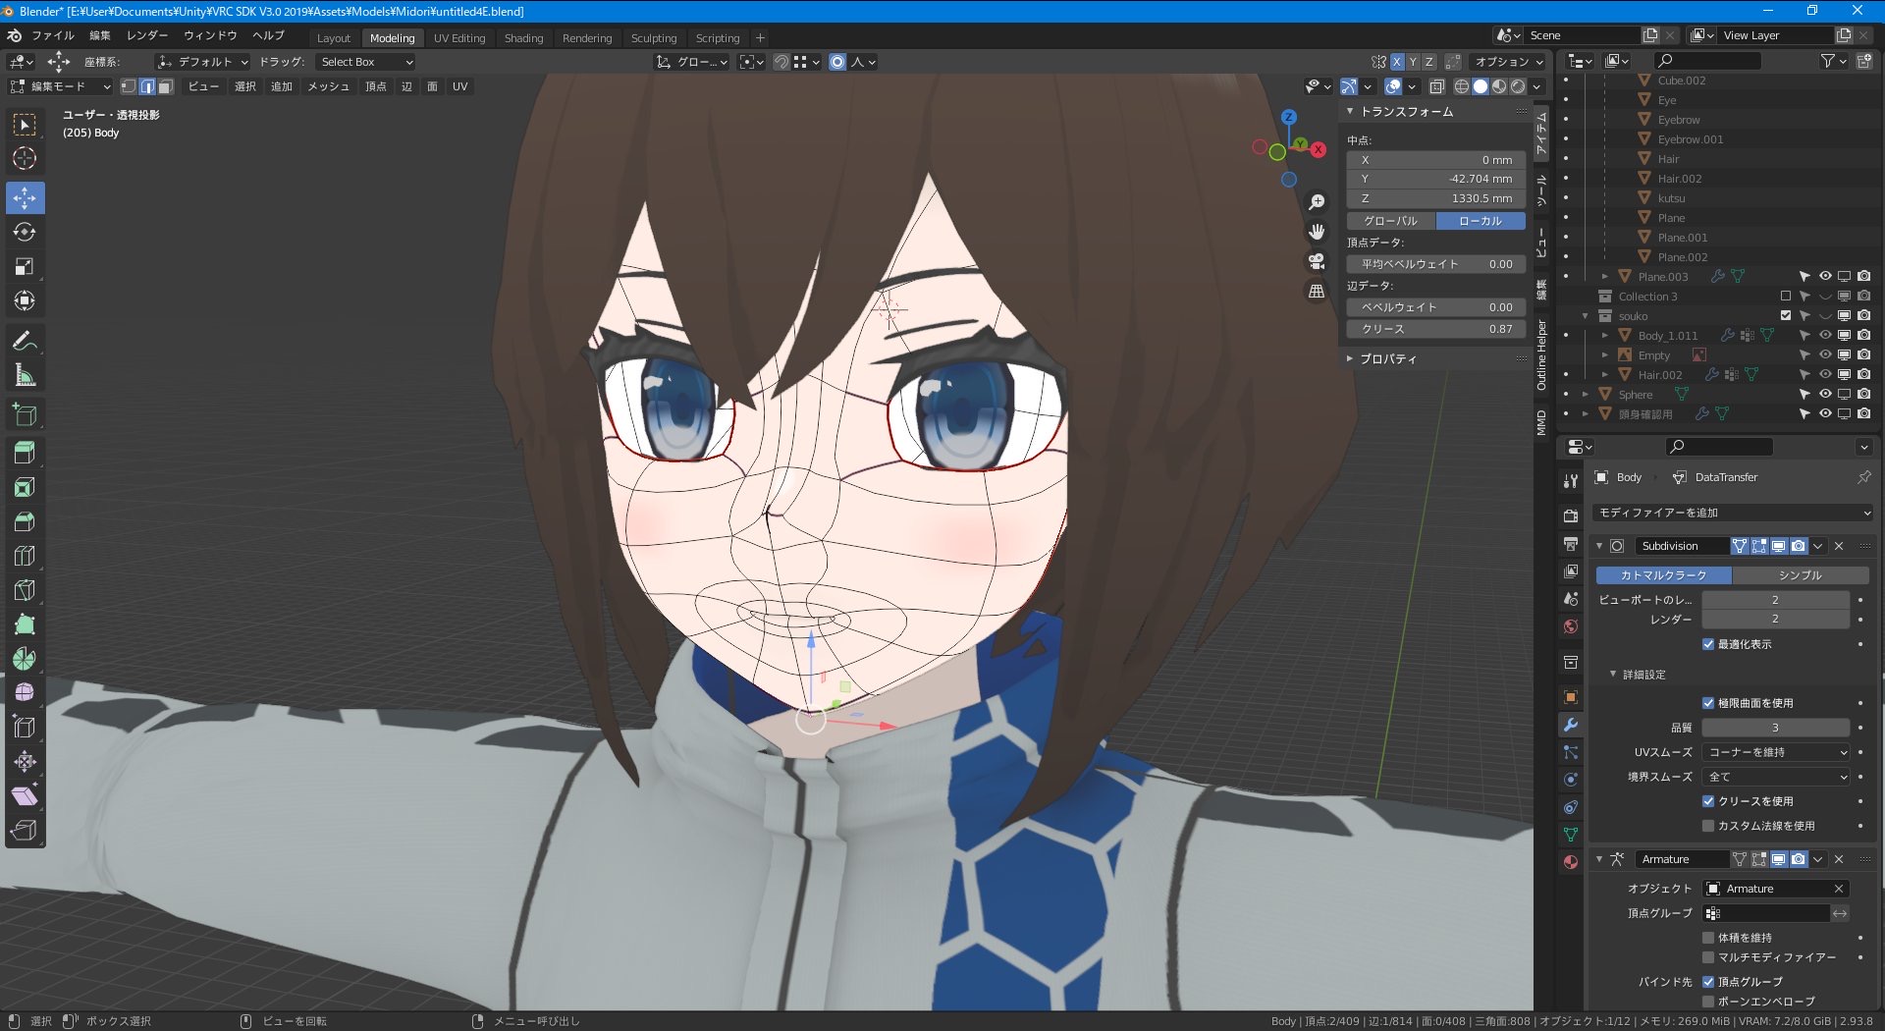Clear the Armature object field
1885x1031 pixels.
point(1839,889)
